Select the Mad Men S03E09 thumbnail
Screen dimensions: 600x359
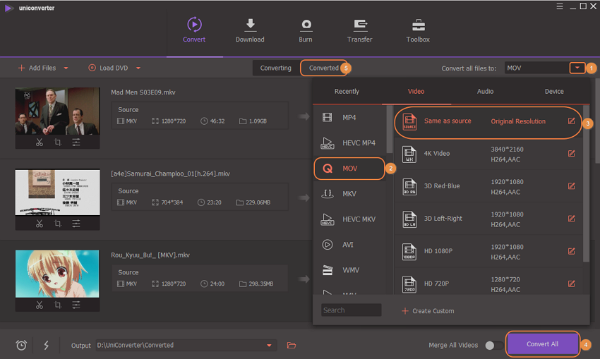click(57, 111)
